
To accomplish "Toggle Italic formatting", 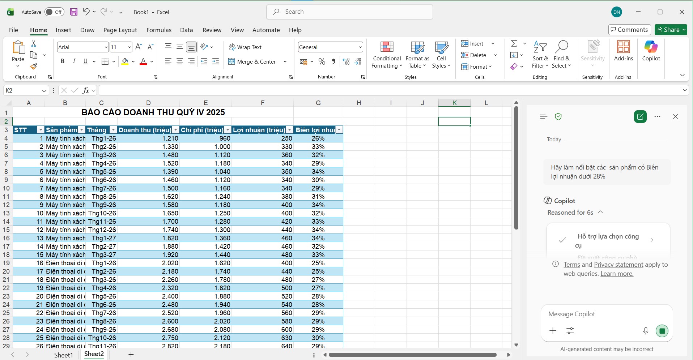I will (74, 61).
